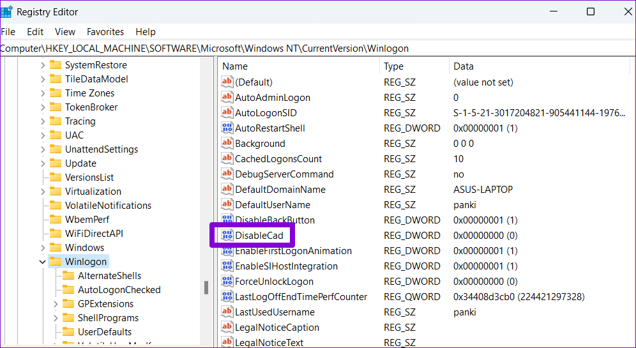636x348 pixels.
Task: Expand the GPExtensions subkey
Action: 56,304
